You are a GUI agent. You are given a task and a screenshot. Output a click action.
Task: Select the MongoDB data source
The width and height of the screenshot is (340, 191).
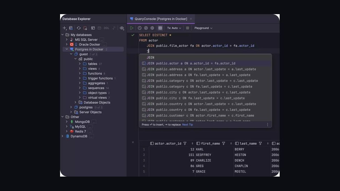[82, 122]
